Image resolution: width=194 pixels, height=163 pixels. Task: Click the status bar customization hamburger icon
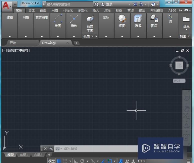click(x=189, y=161)
